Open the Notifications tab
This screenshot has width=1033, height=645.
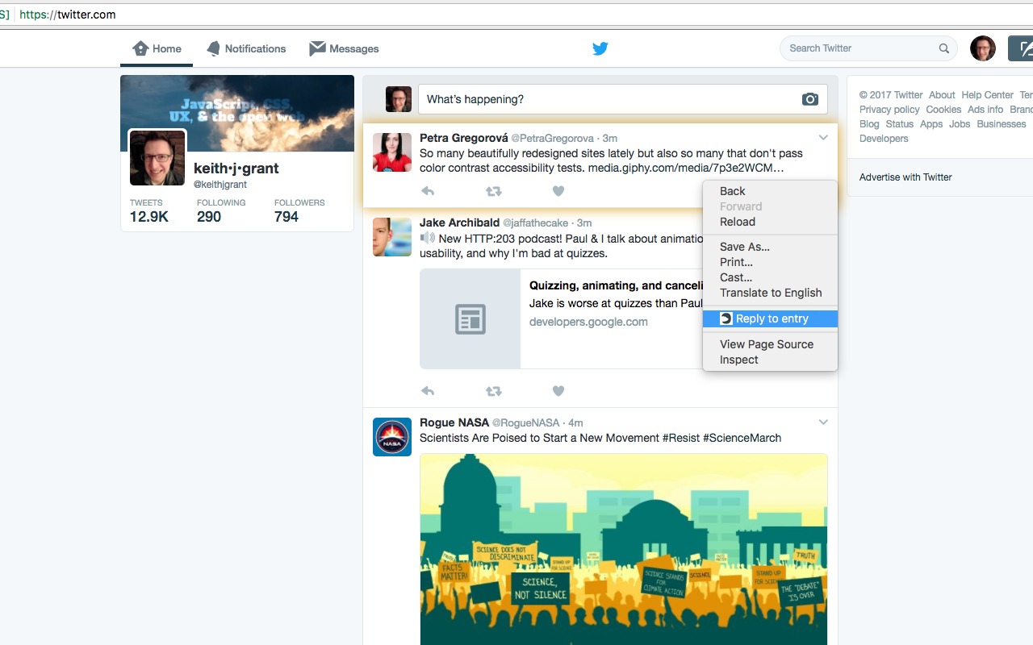click(246, 48)
